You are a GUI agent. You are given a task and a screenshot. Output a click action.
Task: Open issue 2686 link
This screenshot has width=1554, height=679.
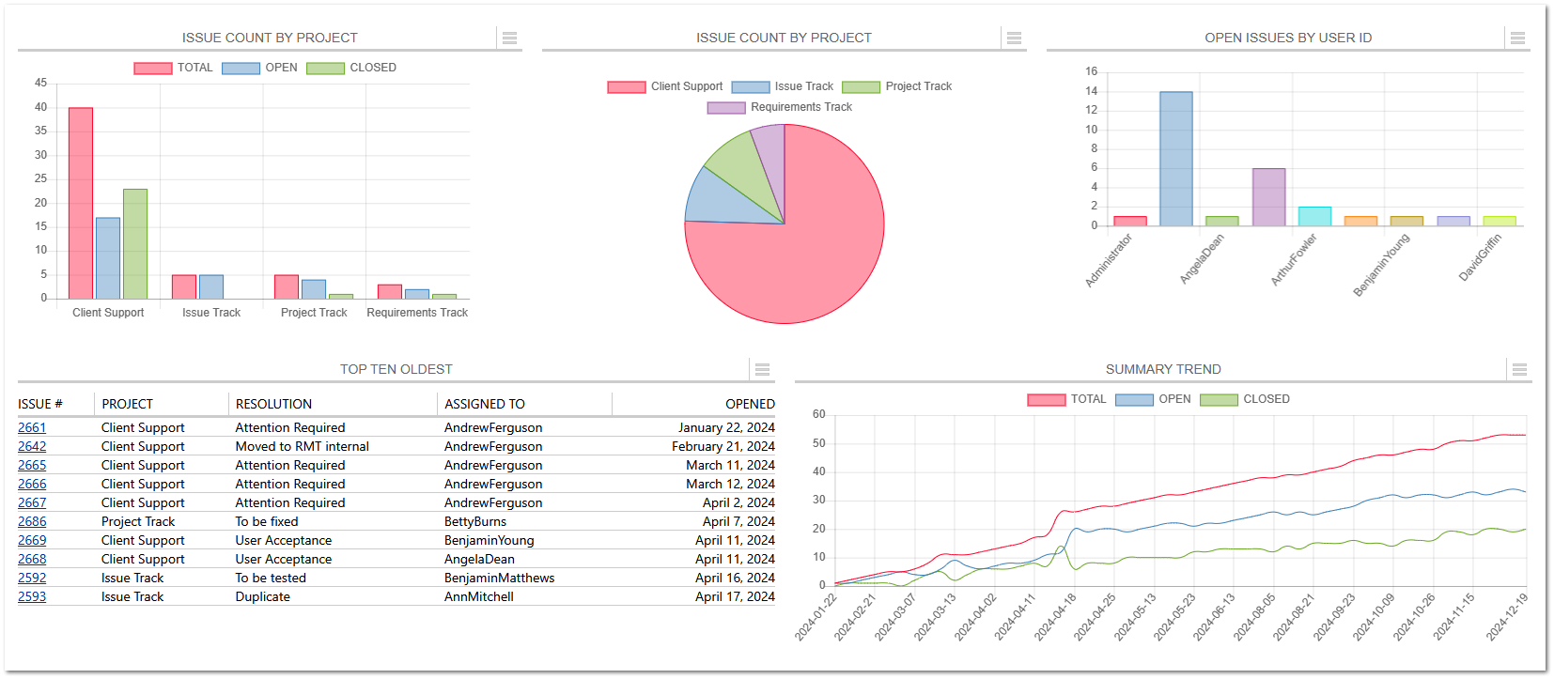(x=32, y=521)
